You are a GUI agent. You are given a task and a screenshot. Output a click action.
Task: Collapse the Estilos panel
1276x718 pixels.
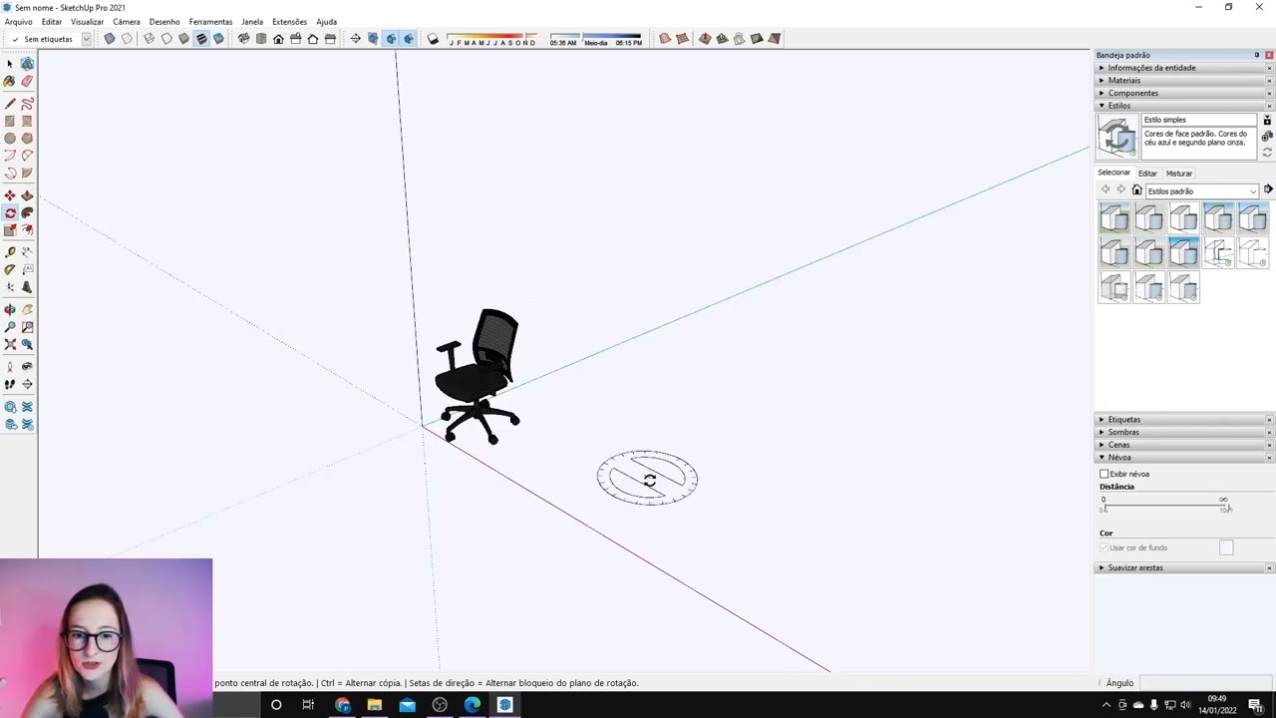[1184, 106]
